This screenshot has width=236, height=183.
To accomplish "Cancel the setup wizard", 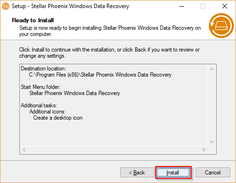I will tap(213, 173).
